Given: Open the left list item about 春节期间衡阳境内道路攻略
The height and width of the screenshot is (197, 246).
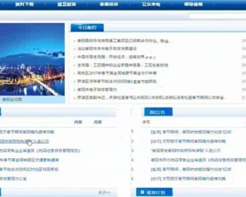Looking at the screenshot, I should pyautogui.click(x=27, y=132).
